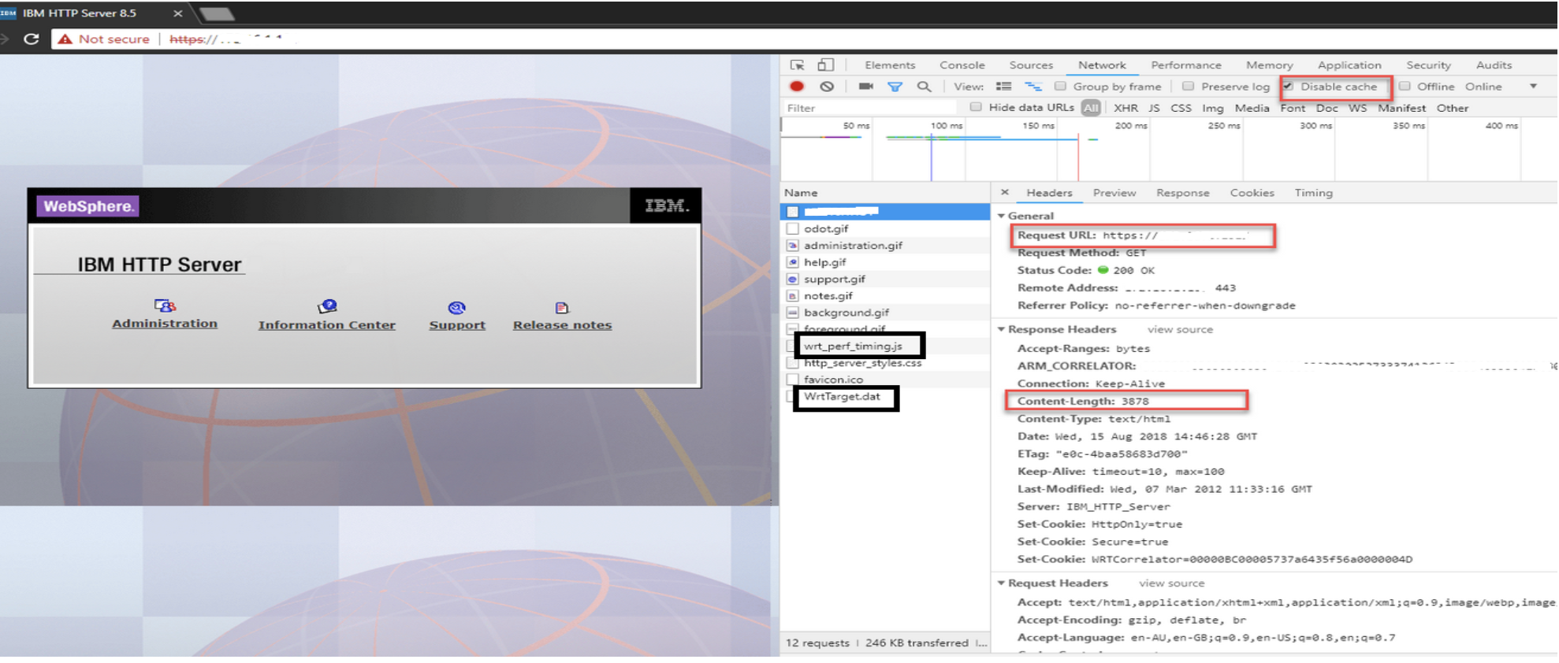Click the Information Center icon
The image size is (1559, 663).
(327, 306)
